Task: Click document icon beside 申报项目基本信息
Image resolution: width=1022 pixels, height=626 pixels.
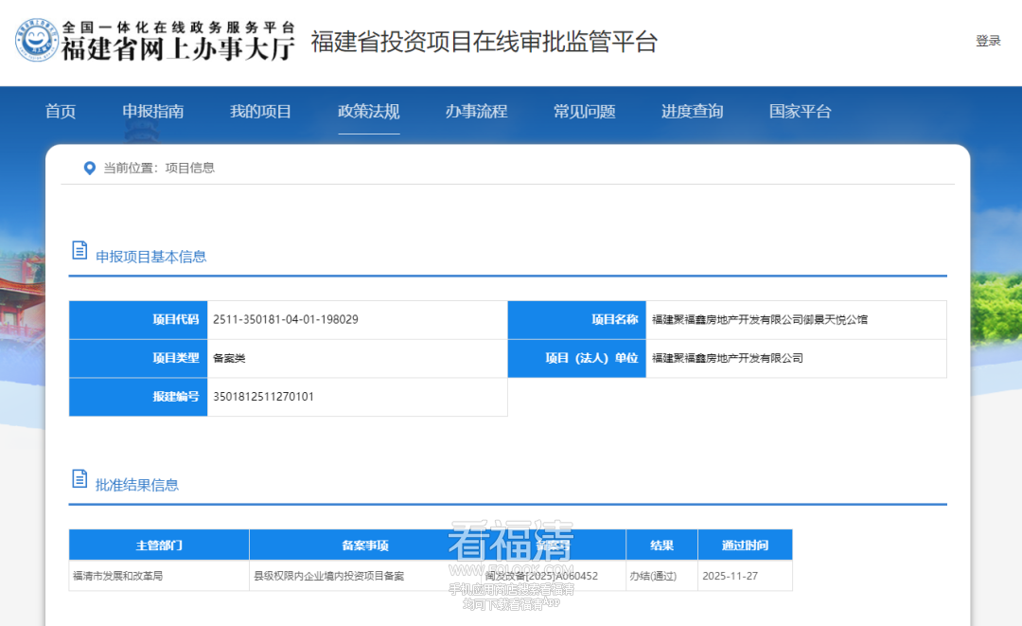Action: [x=79, y=251]
